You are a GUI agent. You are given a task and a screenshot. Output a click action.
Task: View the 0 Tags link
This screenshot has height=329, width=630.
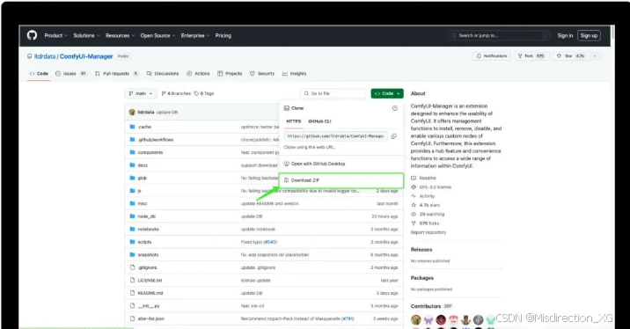tap(204, 93)
